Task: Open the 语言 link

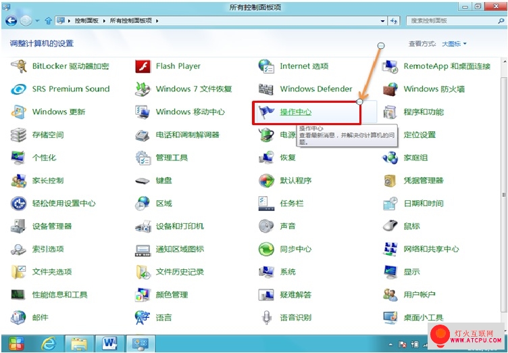Action: tap(163, 318)
